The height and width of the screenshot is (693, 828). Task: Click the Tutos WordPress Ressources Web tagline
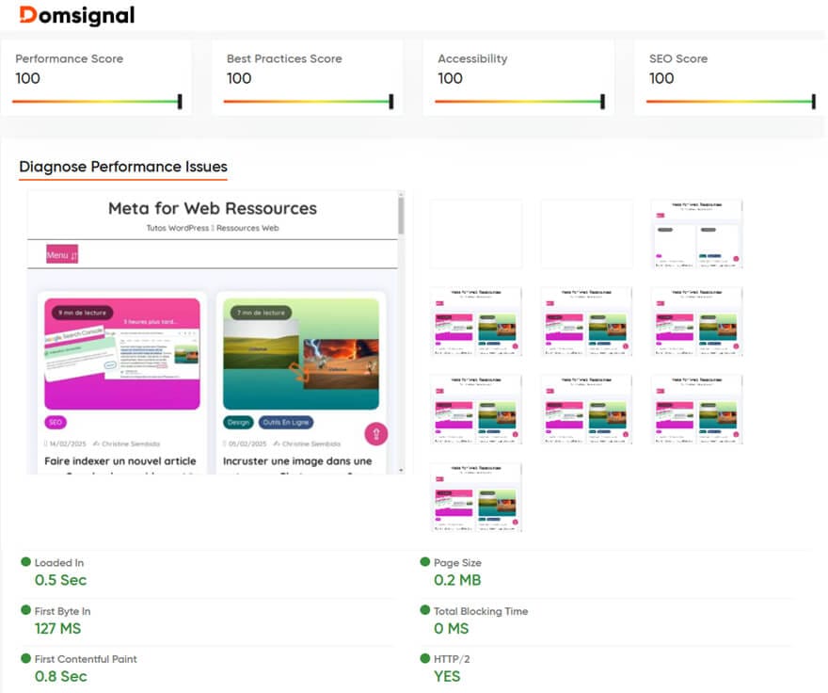tap(213, 228)
